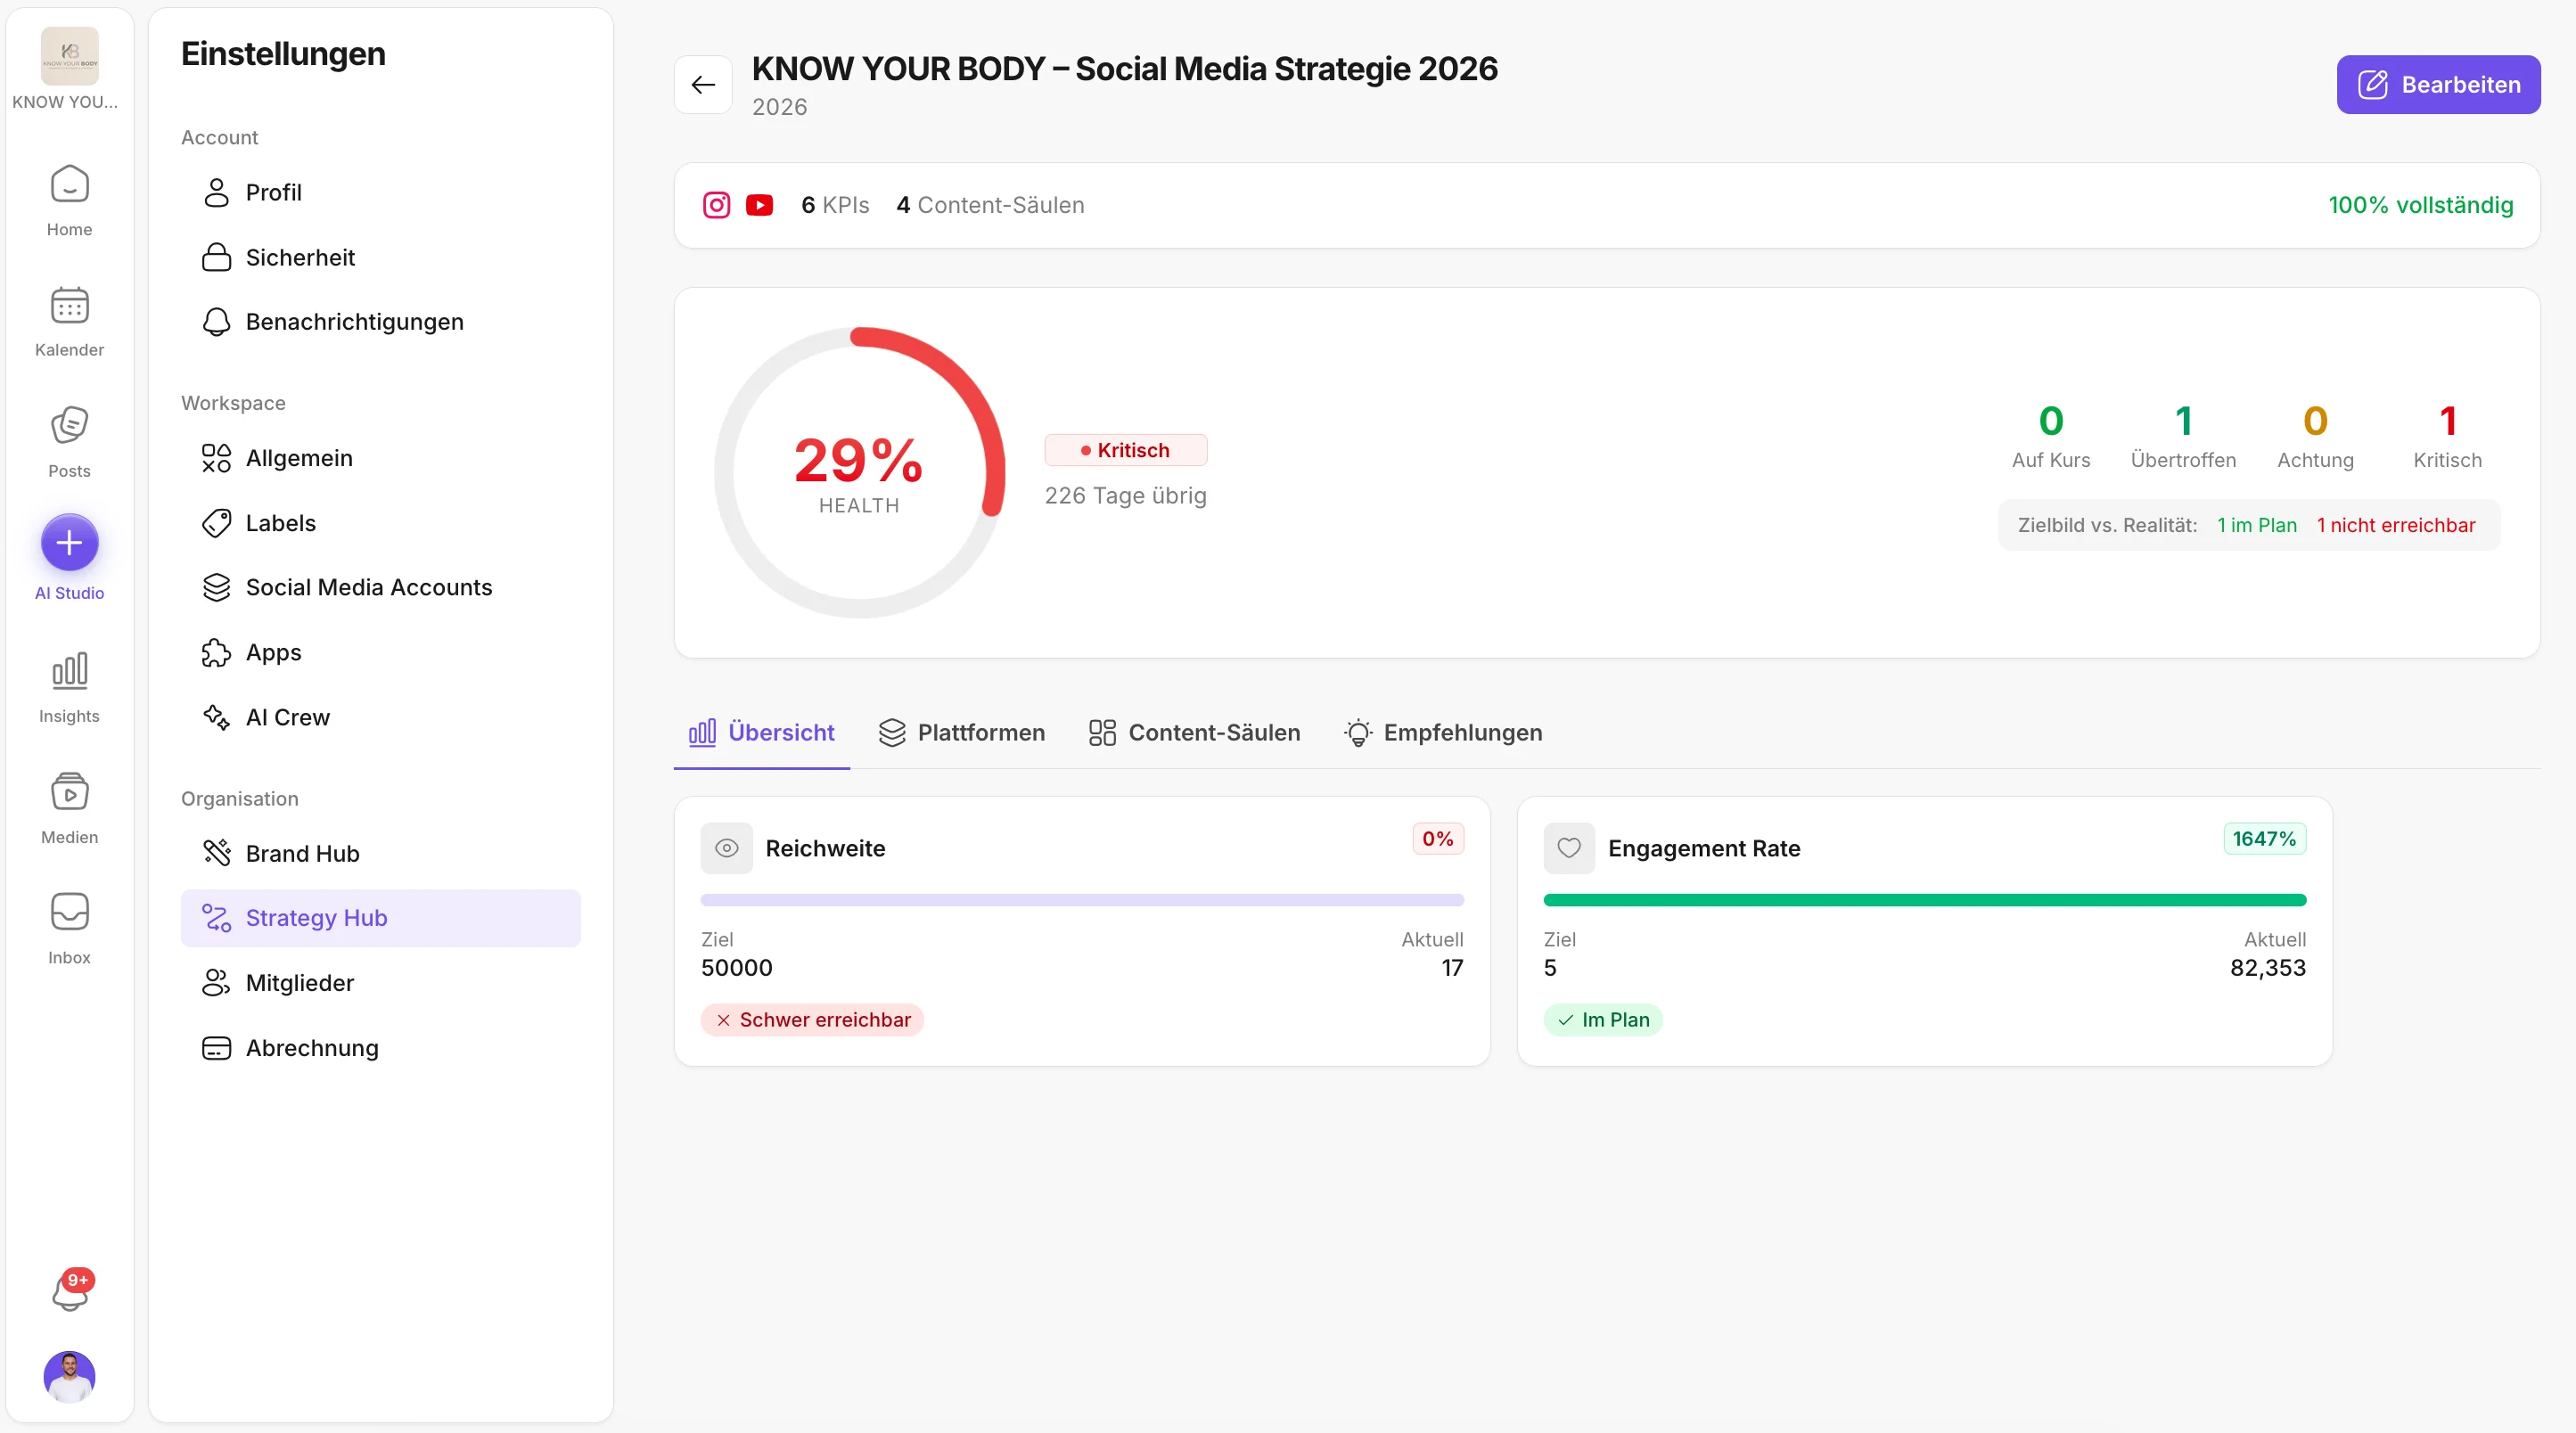Switch to the Plattformen tab
Viewport: 2576px width, 1433px height.
coord(961,733)
